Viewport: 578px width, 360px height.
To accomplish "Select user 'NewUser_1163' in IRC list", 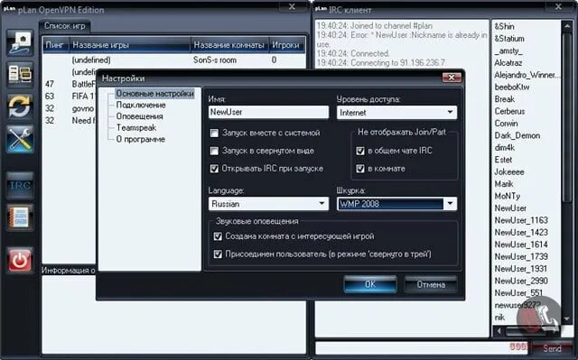I will coord(521,220).
